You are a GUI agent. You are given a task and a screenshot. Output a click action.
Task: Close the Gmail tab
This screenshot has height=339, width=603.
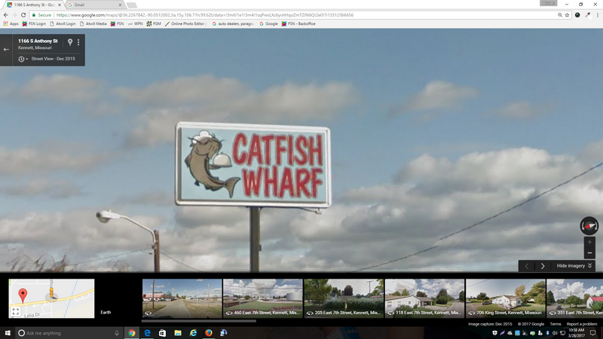point(120,5)
